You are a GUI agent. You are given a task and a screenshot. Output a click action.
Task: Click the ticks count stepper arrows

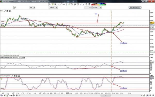pos(91,7)
